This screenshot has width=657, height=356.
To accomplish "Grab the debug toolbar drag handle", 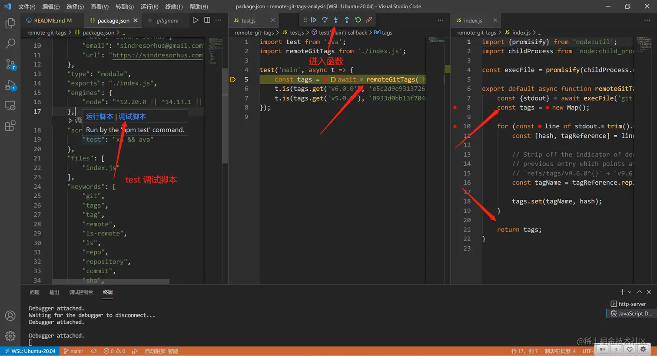I will pos(305,20).
